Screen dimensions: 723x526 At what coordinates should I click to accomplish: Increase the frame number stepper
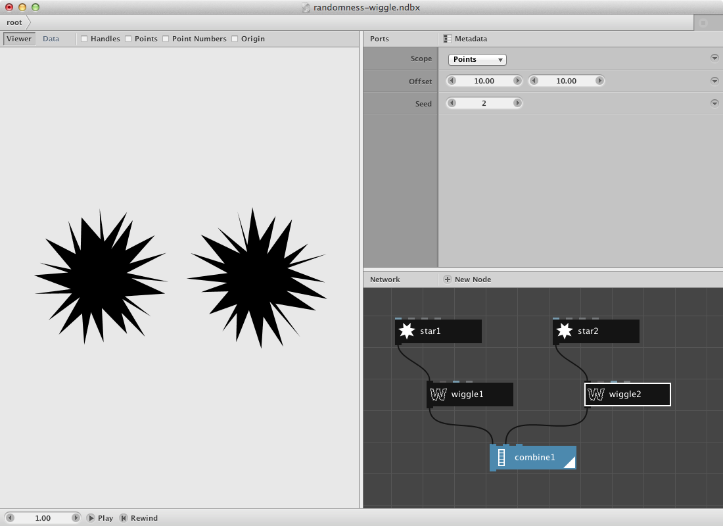pos(75,518)
